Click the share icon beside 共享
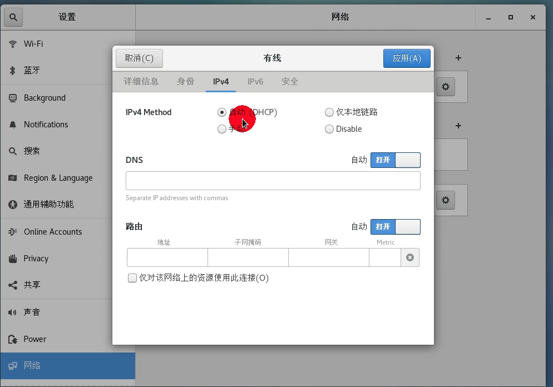 pyautogui.click(x=13, y=285)
